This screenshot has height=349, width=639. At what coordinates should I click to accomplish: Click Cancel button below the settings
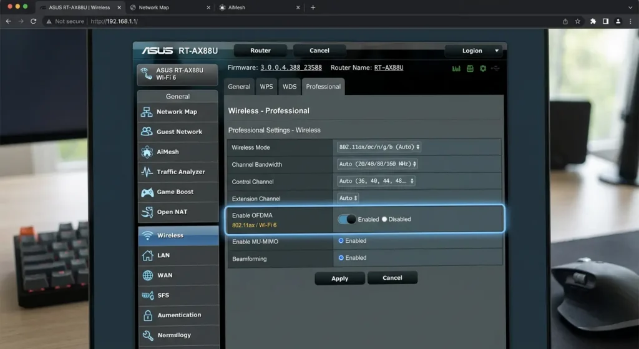(393, 278)
